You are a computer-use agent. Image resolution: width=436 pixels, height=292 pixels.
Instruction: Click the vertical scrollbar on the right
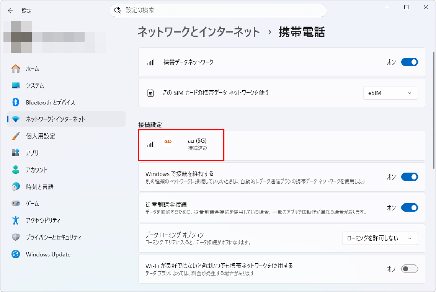pos(433,111)
